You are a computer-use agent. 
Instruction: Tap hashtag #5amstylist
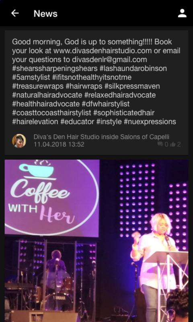tap(31, 77)
